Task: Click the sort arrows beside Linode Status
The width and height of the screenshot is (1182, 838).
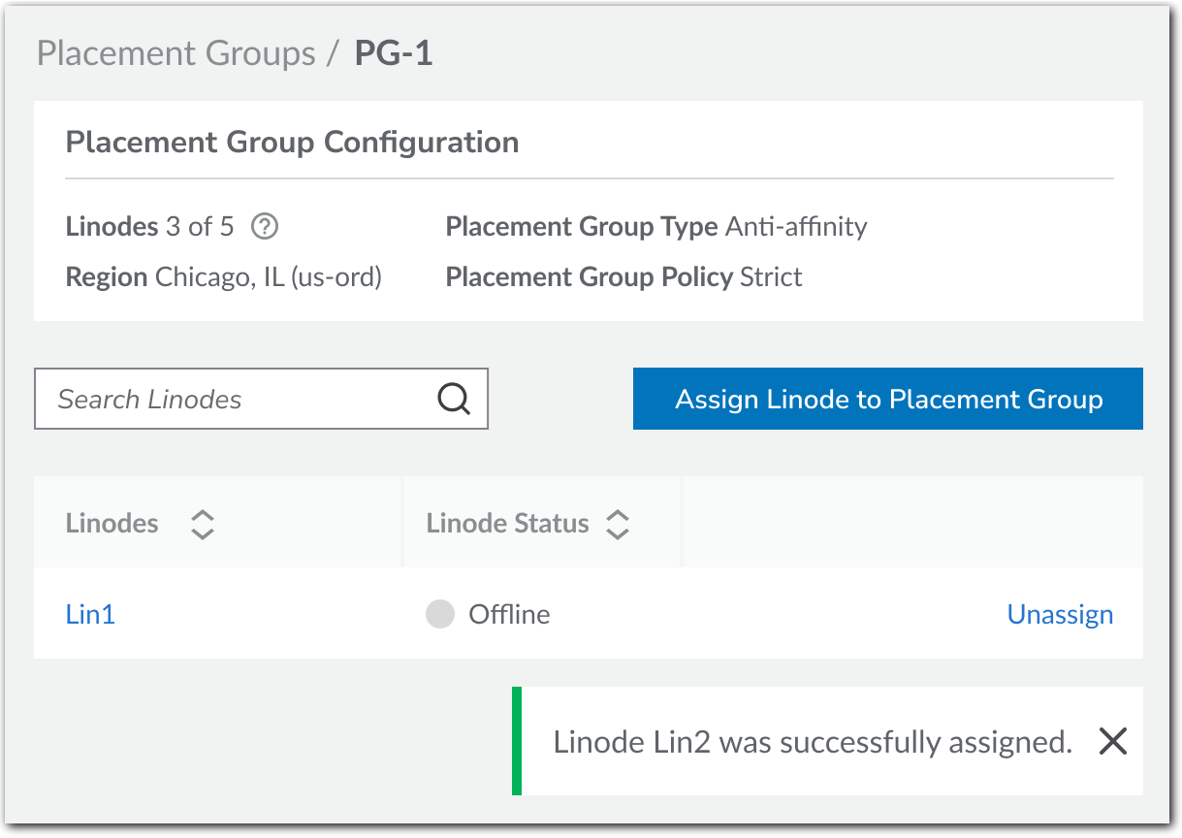Action: click(618, 525)
